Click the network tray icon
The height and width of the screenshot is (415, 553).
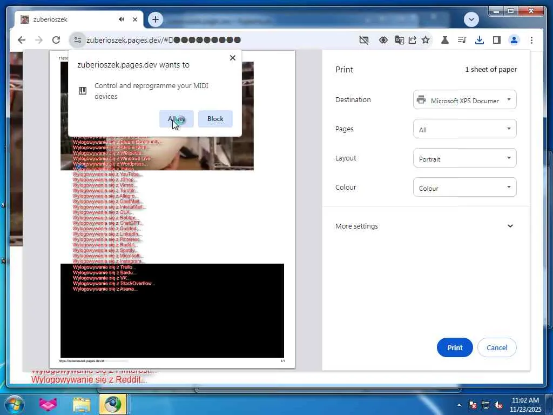tap(485, 405)
